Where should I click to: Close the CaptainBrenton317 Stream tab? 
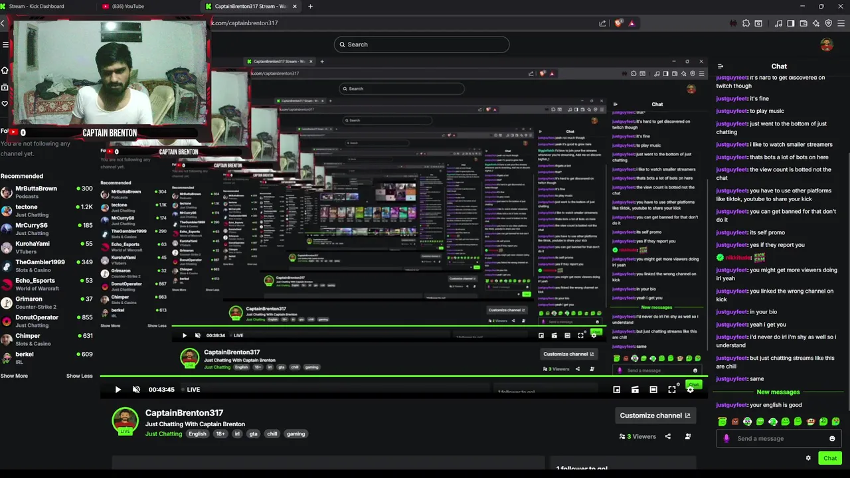(295, 6)
